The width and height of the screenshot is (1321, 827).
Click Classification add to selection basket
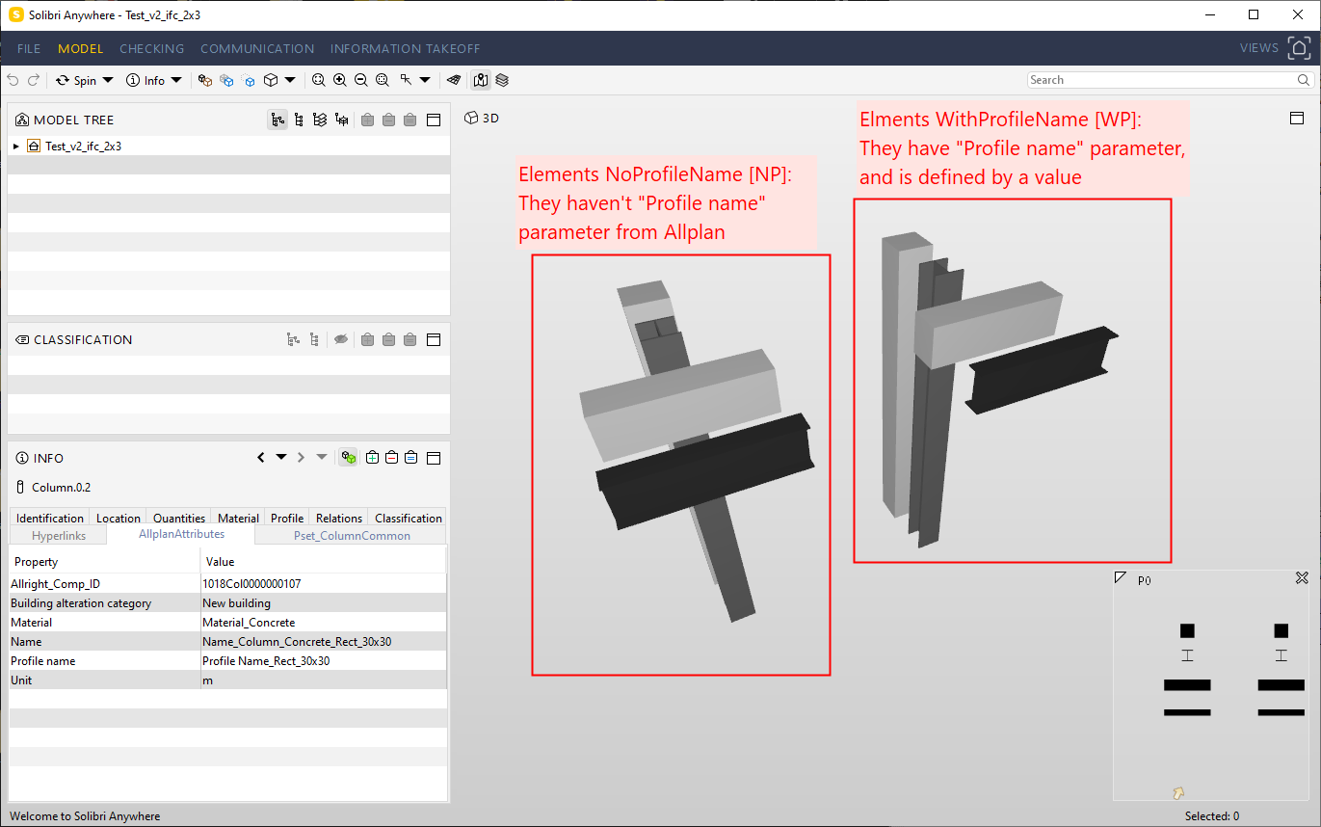point(367,339)
